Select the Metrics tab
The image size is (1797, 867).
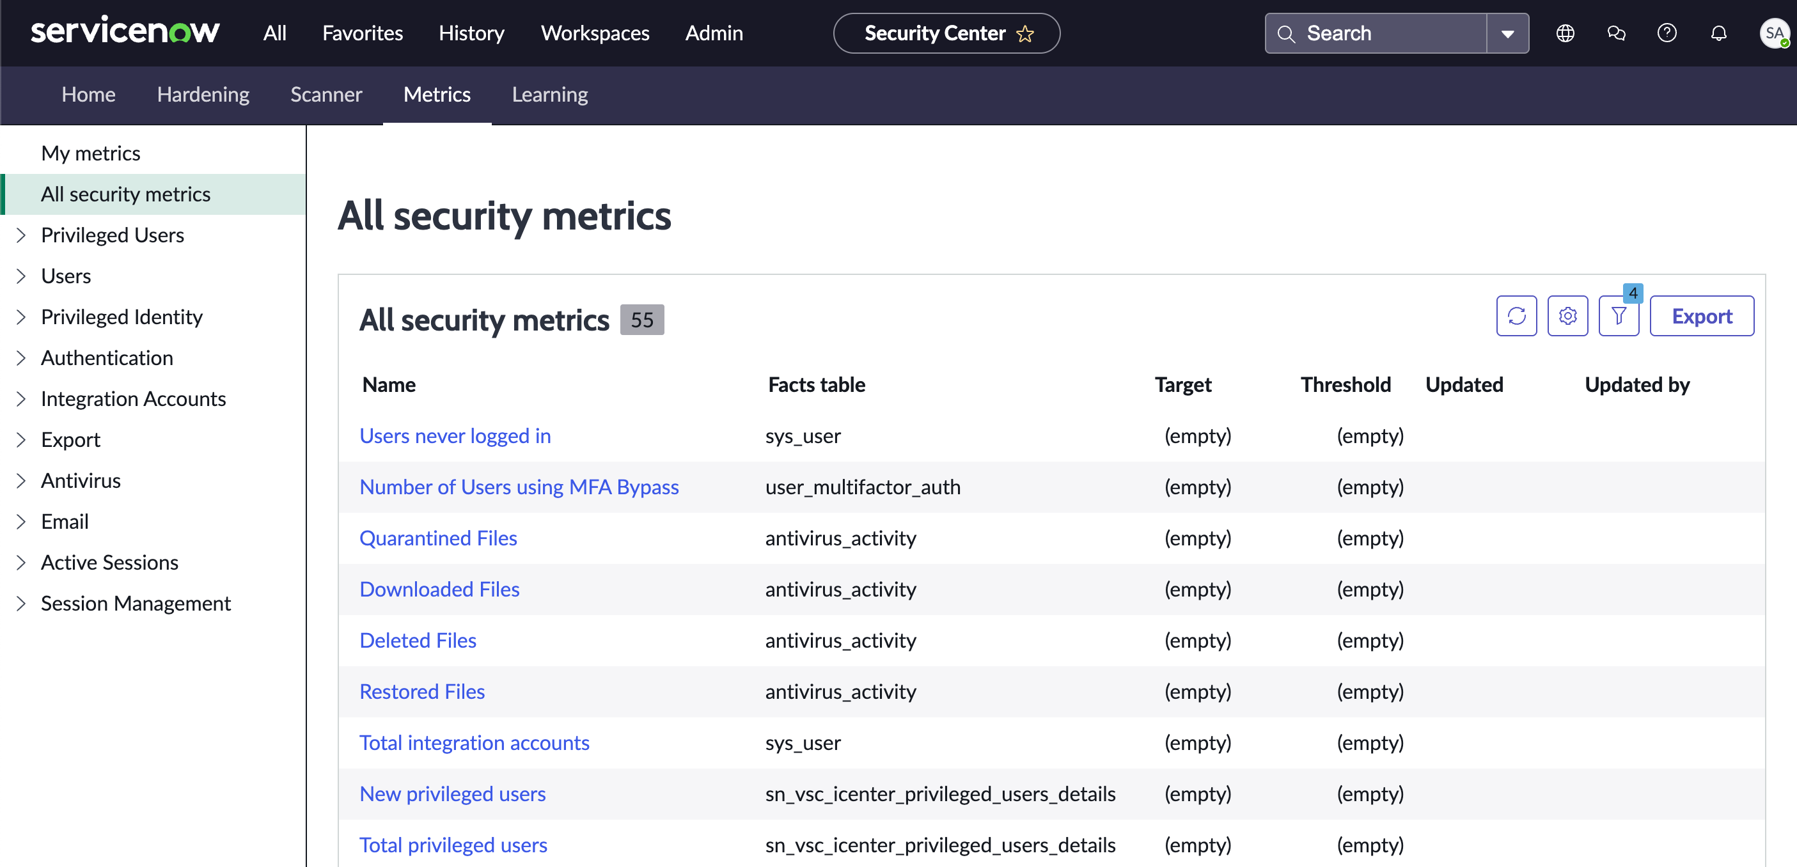[x=437, y=94]
